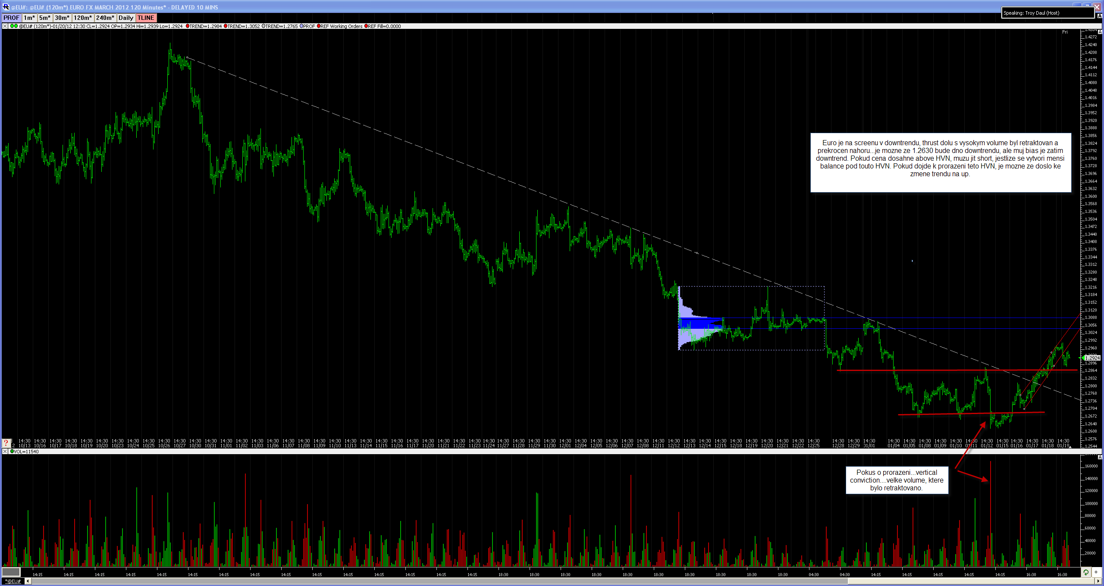Select the Daily timeframe tab
Screen dimensions: 1104x586
point(125,18)
